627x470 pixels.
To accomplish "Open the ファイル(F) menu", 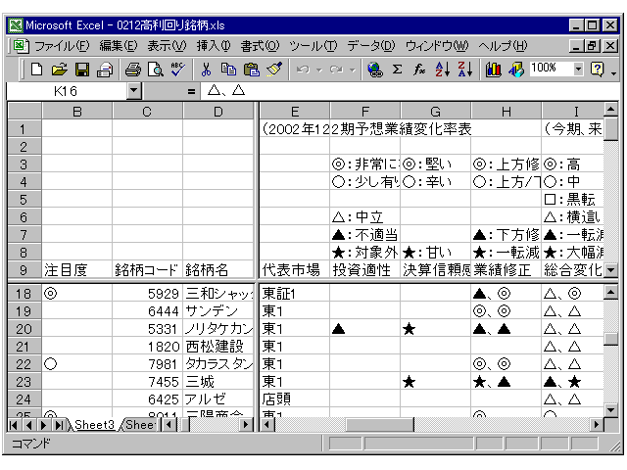I will coord(62,46).
